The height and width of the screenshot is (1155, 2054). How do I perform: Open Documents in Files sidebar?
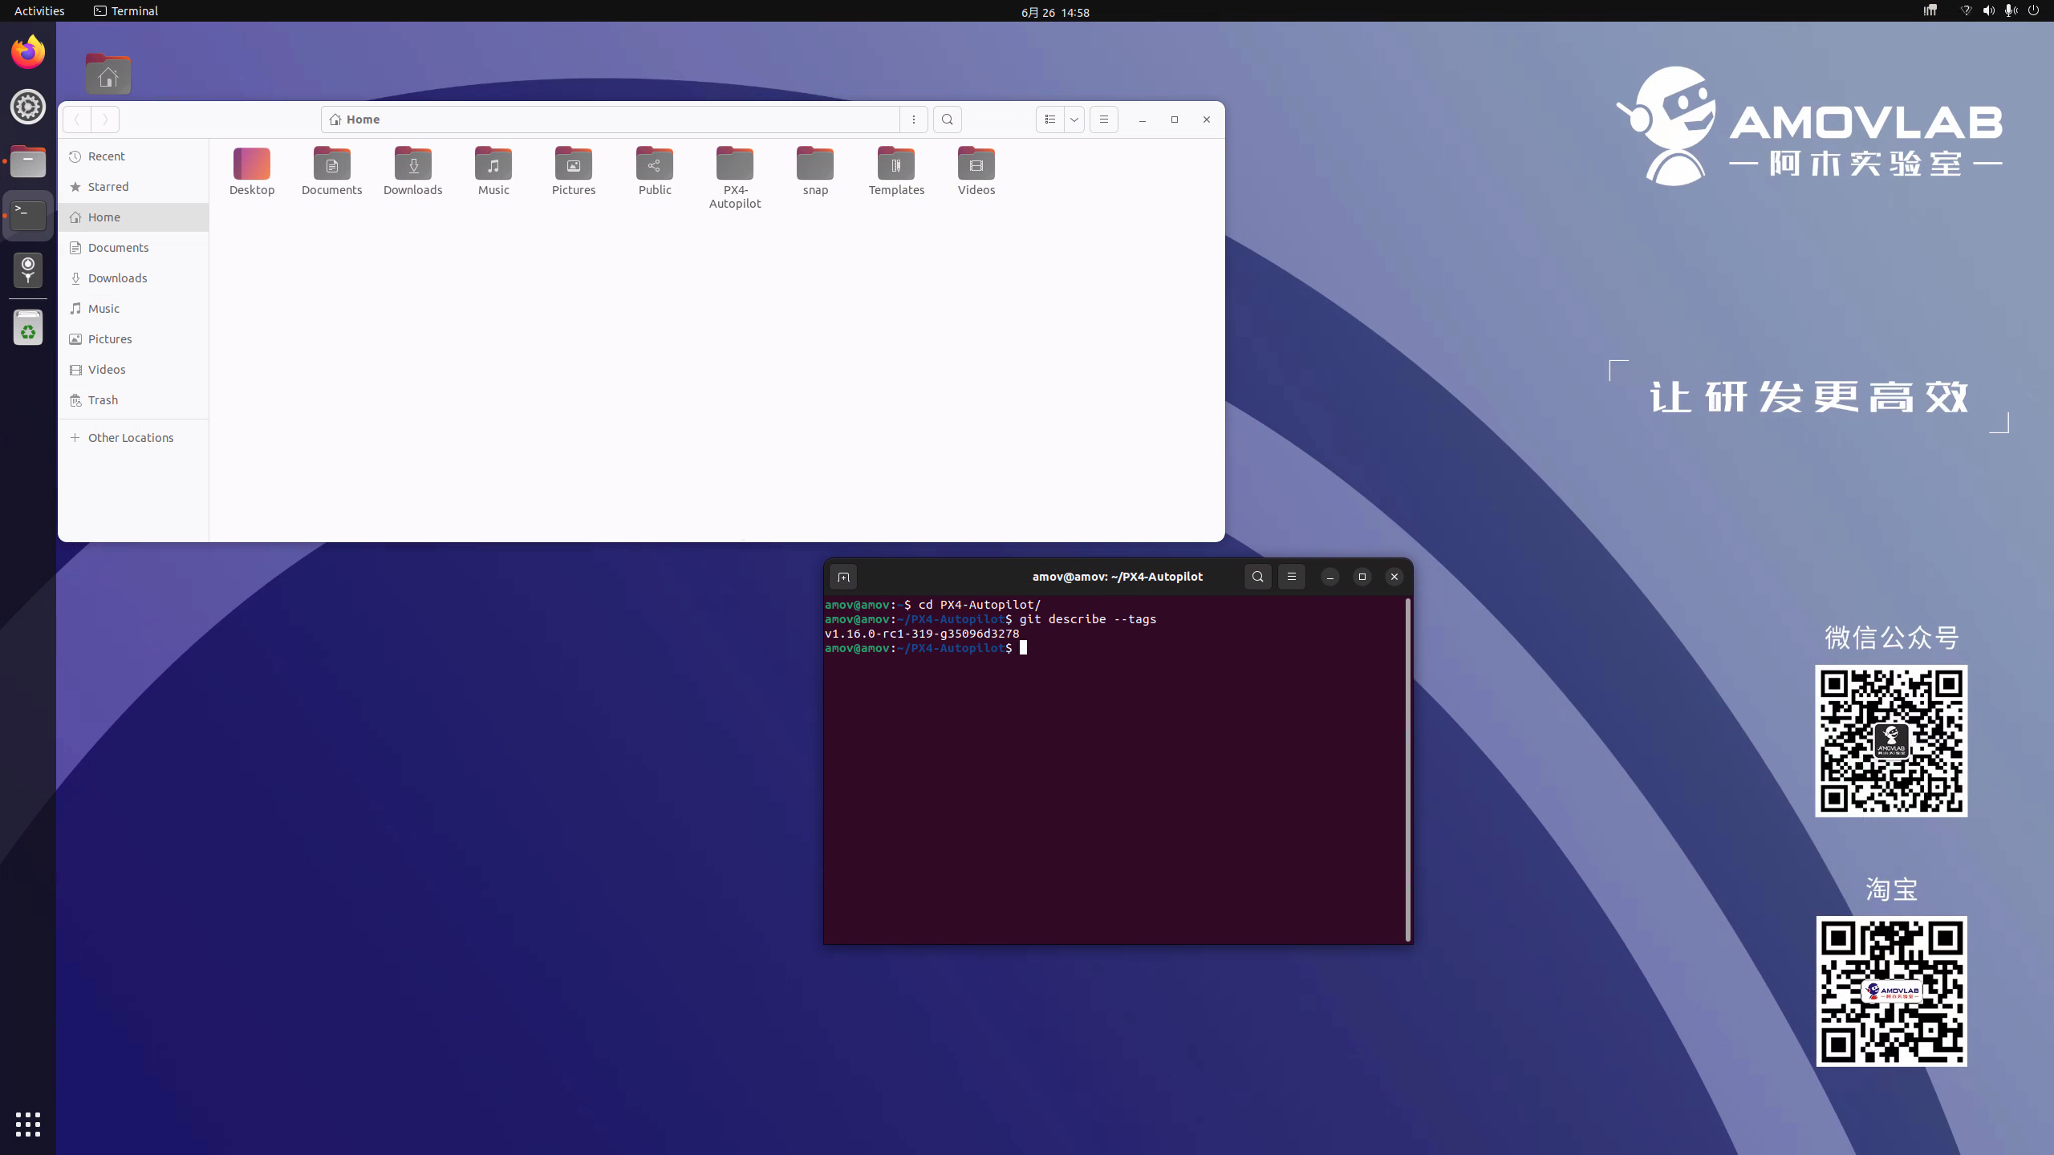(133, 248)
